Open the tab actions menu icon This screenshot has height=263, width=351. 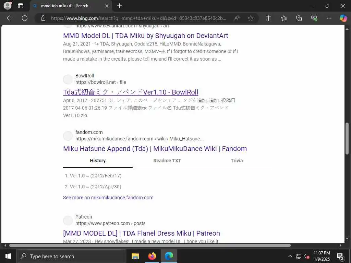(x=20, y=6)
